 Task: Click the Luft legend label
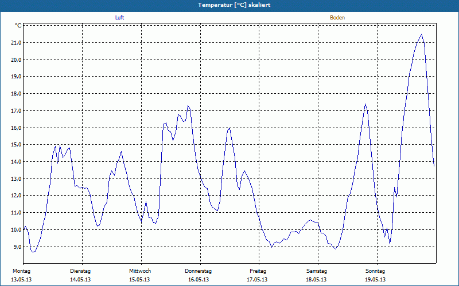(x=120, y=18)
